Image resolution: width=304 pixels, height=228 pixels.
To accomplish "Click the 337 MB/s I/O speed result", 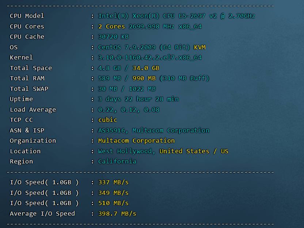I will pyautogui.click(x=113, y=182).
